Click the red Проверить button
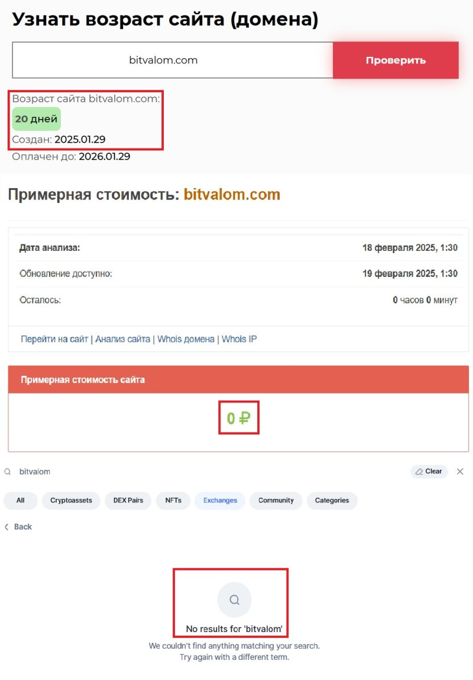473x680 pixels. pyautogui.click(x=396, y=60)
